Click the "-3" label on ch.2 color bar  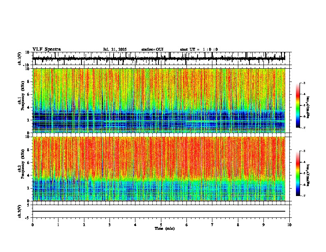[x=303, y=151]
